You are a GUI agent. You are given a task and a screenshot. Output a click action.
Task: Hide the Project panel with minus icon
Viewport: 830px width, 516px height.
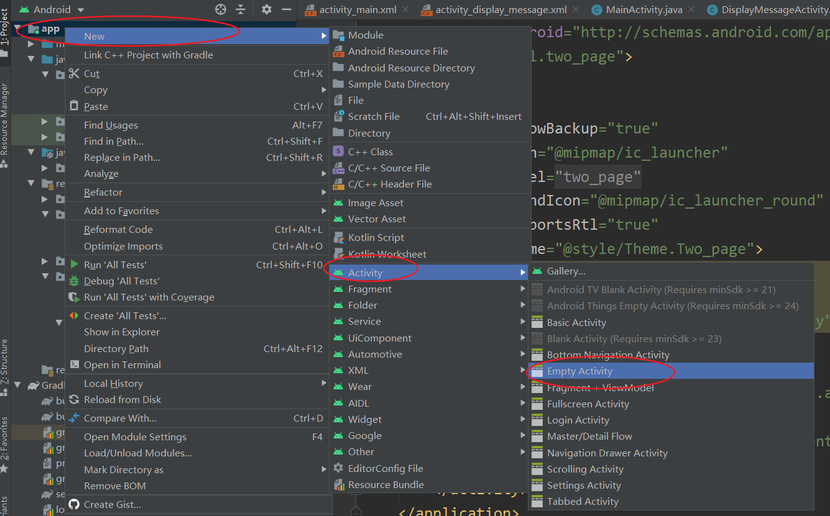pyautogui.click(x=286, y=9)
